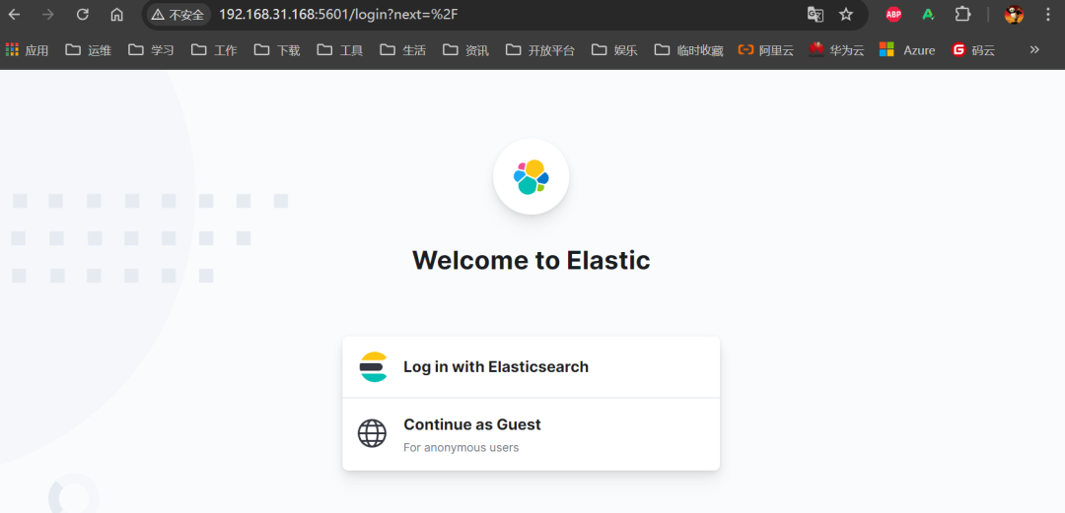1065x513 pixels.
Task: Click the Elasticsearch logo icon
Action: tap(373, 367)
